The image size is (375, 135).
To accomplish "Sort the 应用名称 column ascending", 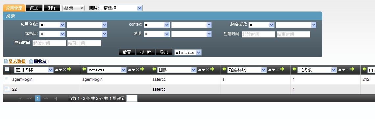I will (x=56, y=70).
